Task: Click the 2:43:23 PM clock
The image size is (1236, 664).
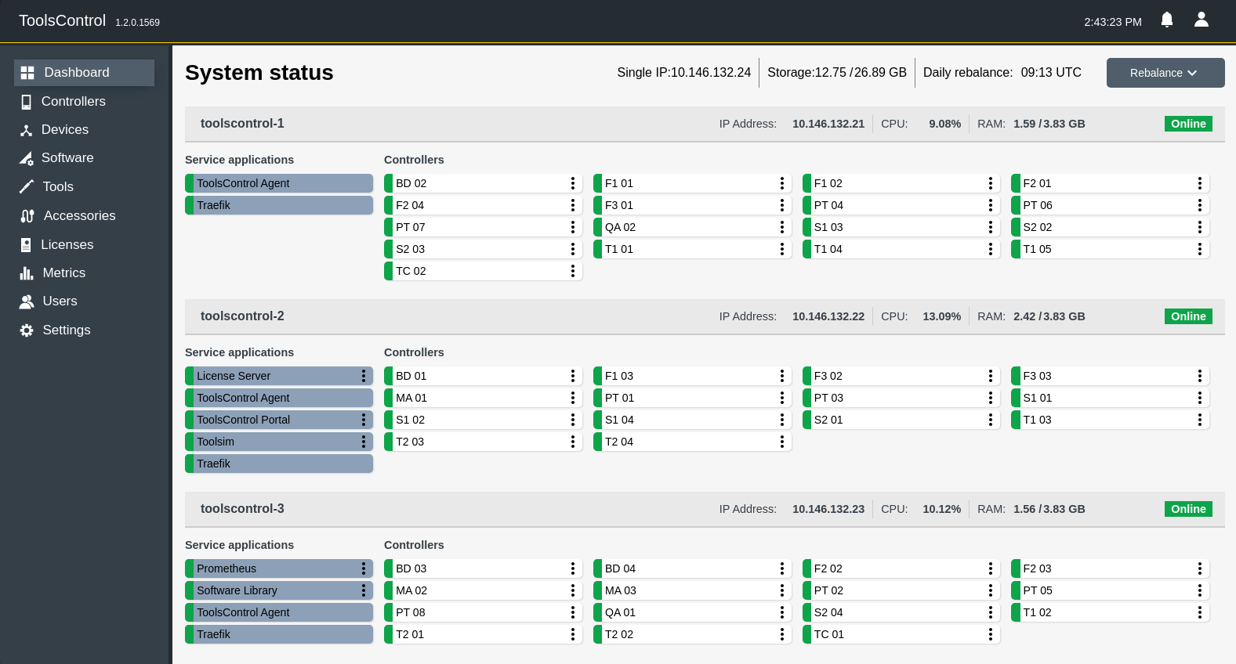Action: tap(1113, 22)
